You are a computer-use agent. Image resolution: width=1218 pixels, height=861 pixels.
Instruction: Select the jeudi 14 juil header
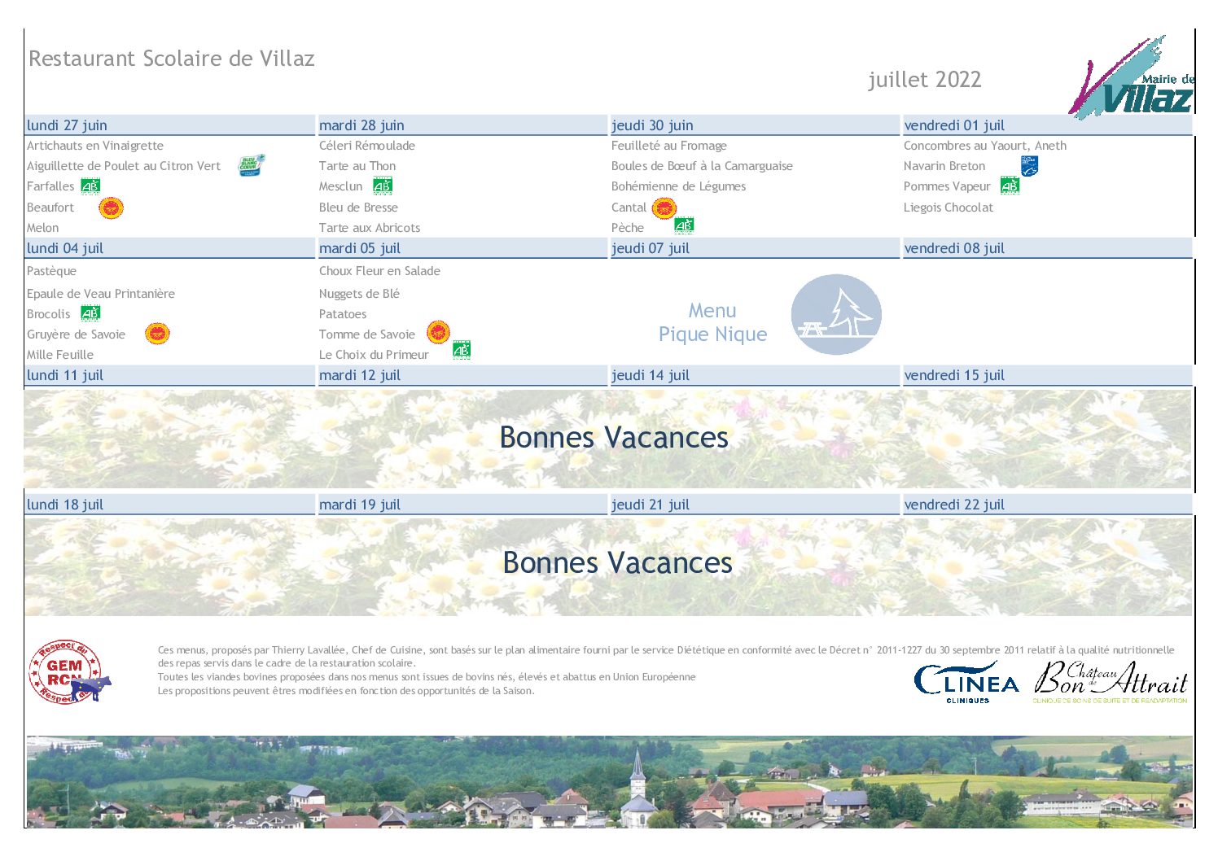pos(754,375)
